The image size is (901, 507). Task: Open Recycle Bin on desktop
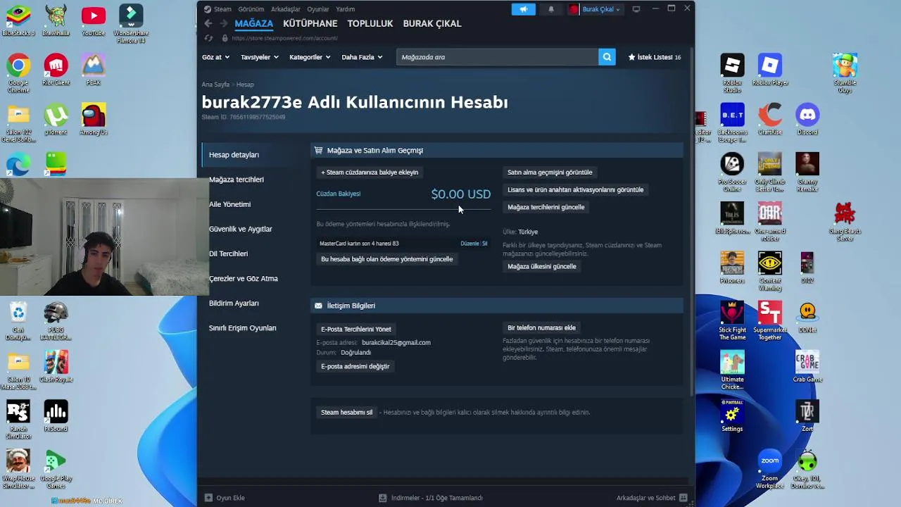pos(18,321)
